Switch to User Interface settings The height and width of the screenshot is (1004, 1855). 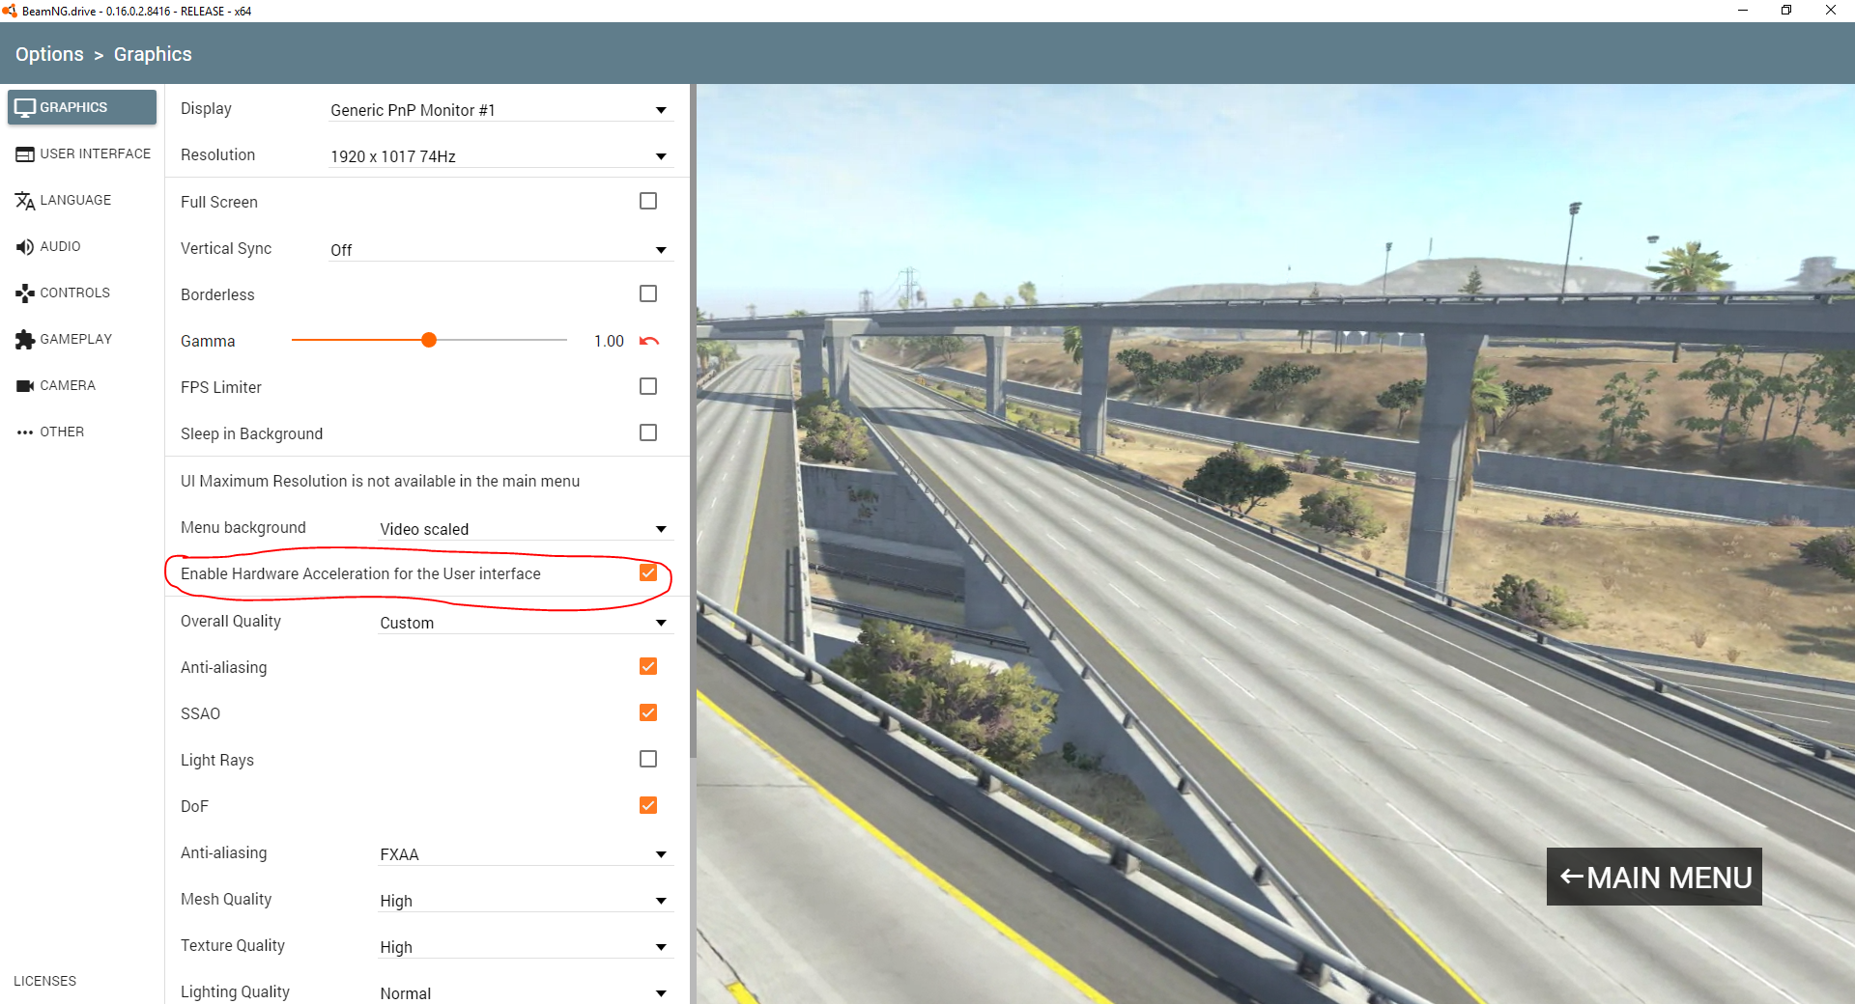tap(82, 153)
